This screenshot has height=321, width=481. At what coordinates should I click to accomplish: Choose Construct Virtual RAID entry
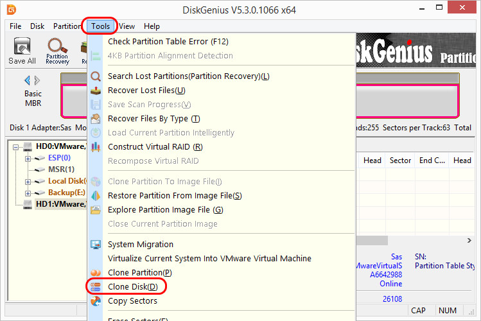[x=155, y=147]
